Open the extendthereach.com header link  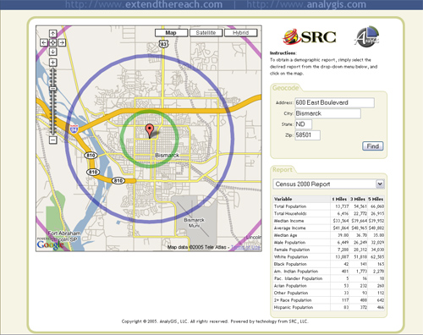(x=144, y=4)
